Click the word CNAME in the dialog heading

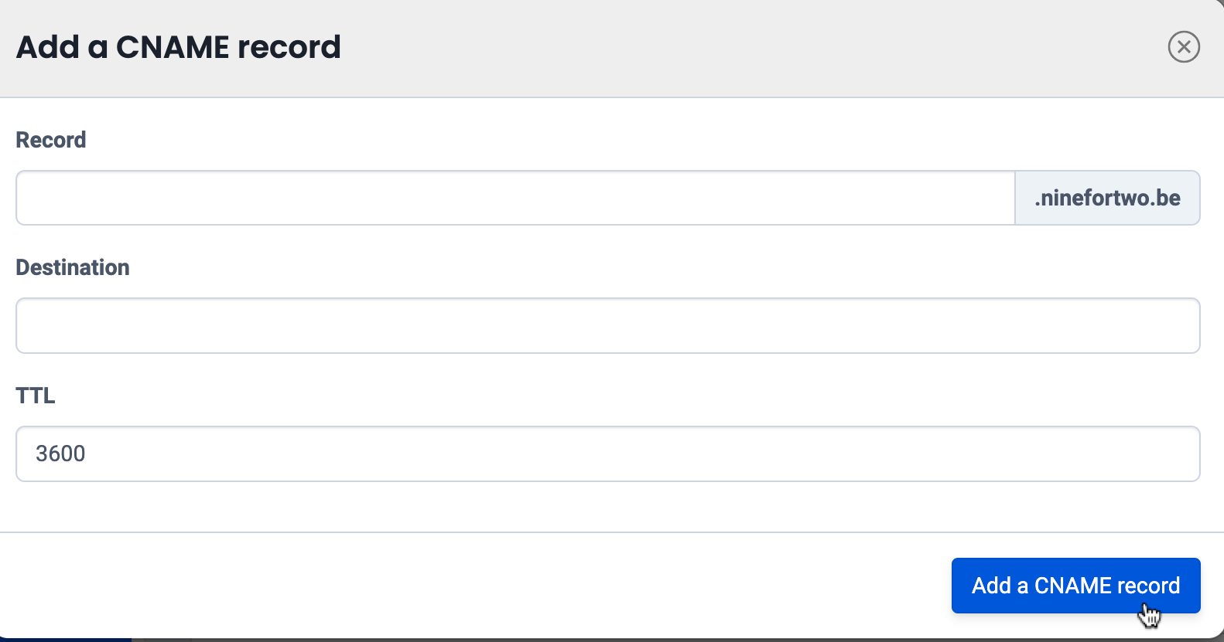click(x=173, y=47)
